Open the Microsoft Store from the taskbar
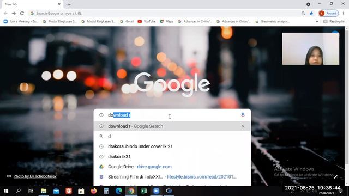This screenshot has width=349, height=196. click(81, 191)
